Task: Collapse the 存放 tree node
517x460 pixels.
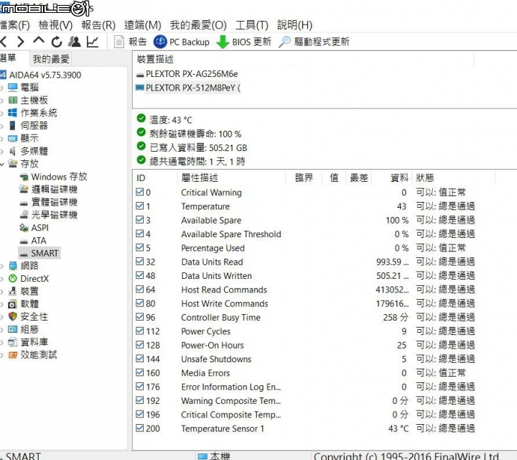Action: (2, 164)
